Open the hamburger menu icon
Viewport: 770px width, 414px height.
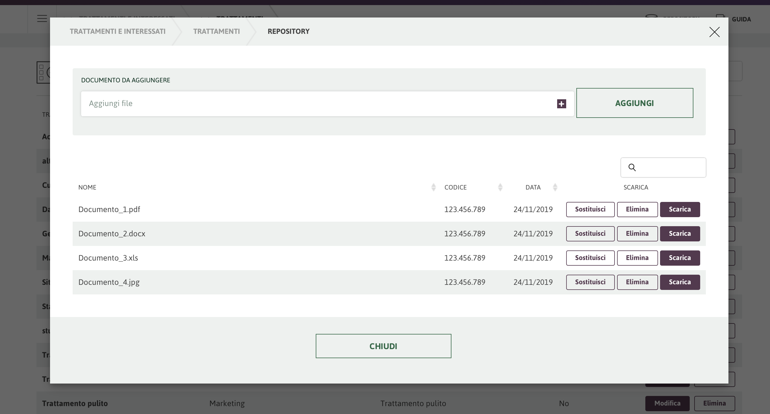click(42, 19)
